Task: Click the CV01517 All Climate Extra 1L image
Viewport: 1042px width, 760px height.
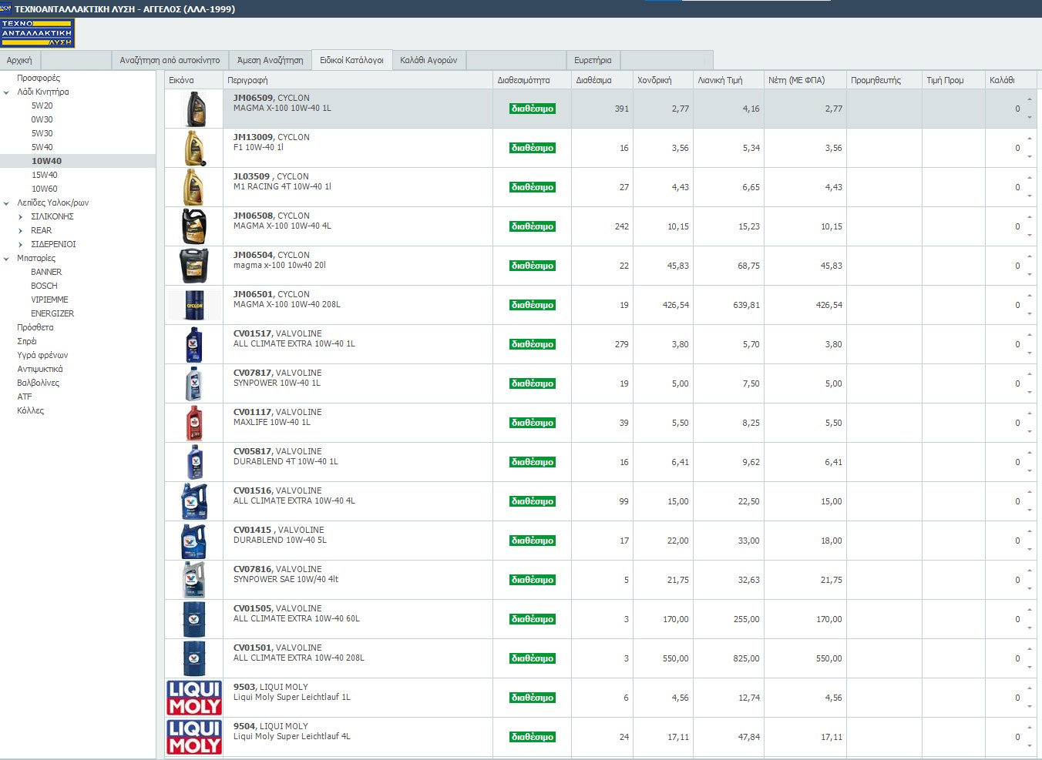Action: tap(194, 344)
